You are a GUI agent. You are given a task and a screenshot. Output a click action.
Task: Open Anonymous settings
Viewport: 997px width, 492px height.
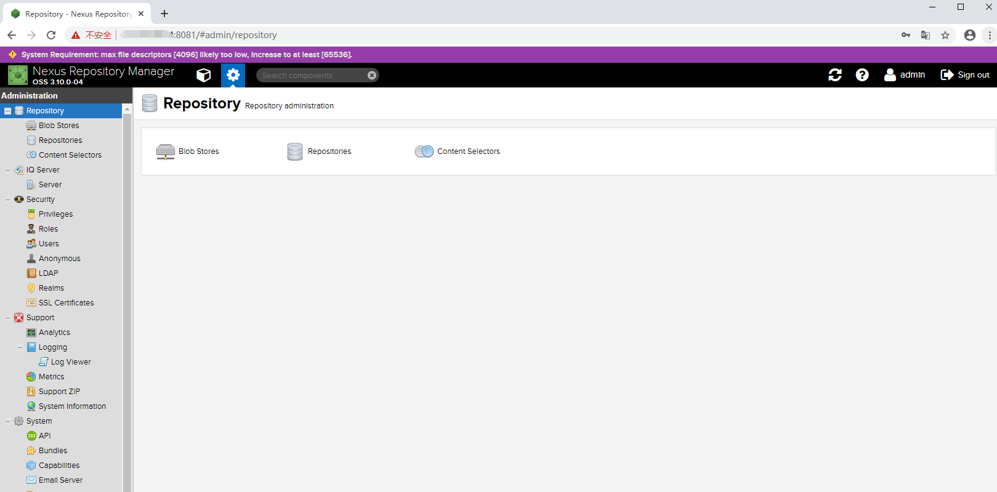[54, 259]
